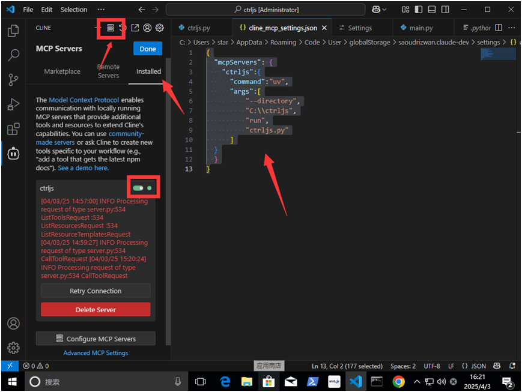Open the Accounts icon in activity bar
Image resolution: width=522 pixels, height=392 pixels.
click(13, 324)
